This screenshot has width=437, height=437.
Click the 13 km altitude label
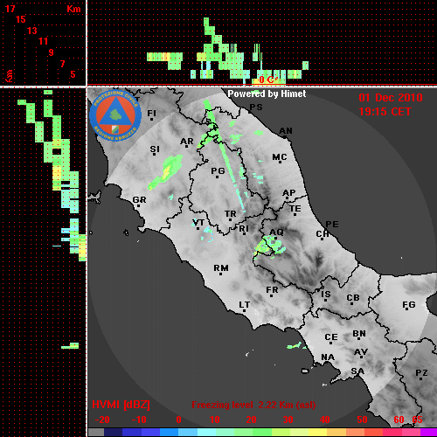click(x=32, y=31)
